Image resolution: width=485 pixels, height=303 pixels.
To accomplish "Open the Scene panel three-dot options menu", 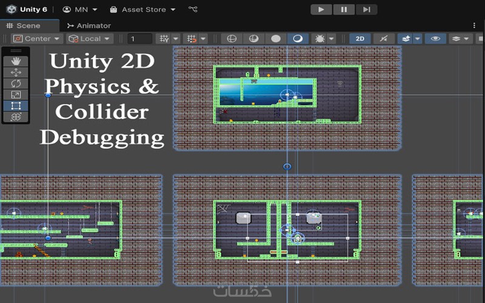I will [x=474, y=25].
